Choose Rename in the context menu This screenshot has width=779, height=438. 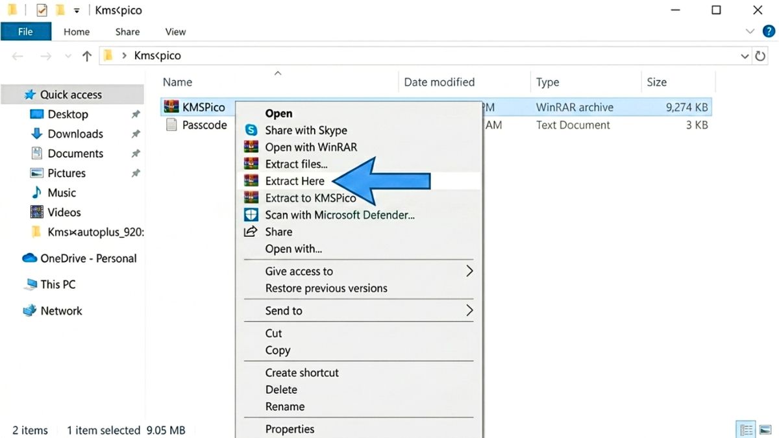click(284, 406)
